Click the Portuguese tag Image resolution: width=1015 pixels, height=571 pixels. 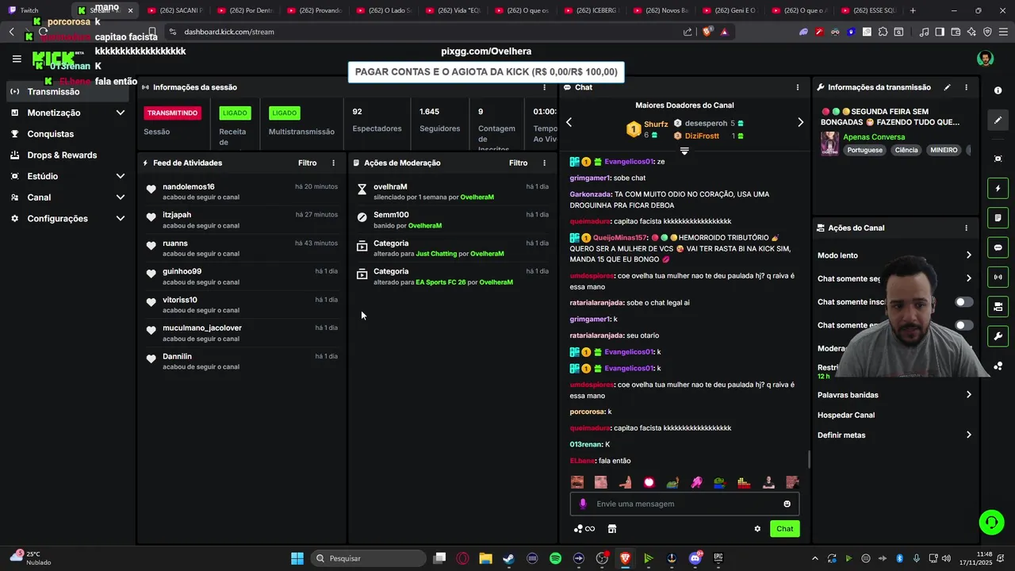864,150
